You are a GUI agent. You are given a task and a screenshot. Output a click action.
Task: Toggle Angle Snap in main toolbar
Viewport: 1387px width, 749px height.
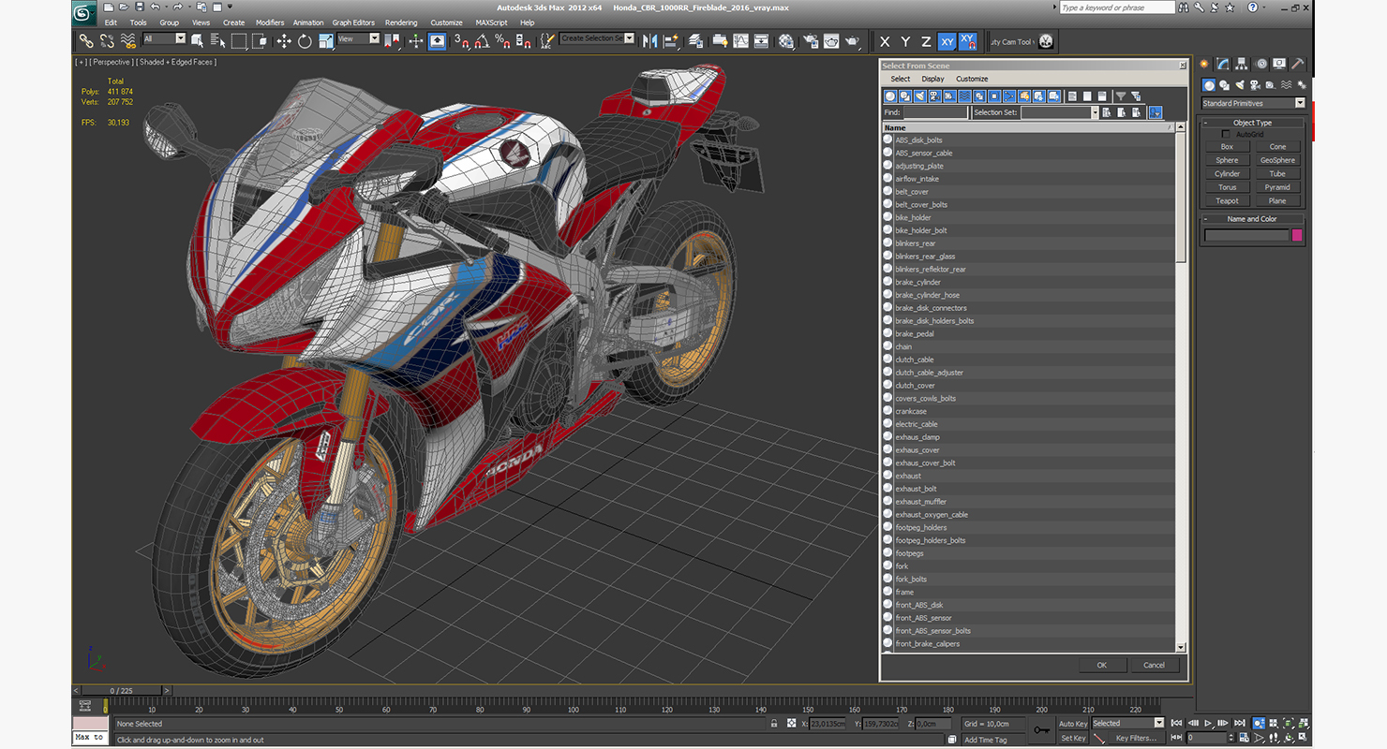click(481, 41)
